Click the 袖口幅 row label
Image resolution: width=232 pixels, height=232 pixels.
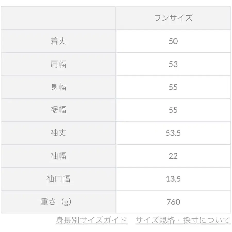coord(59,179)
